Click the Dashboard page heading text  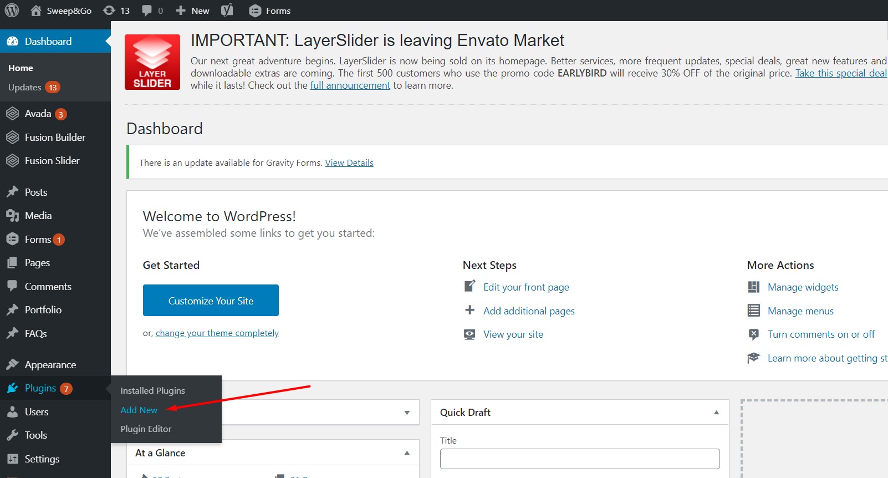(x=165, y=129)
